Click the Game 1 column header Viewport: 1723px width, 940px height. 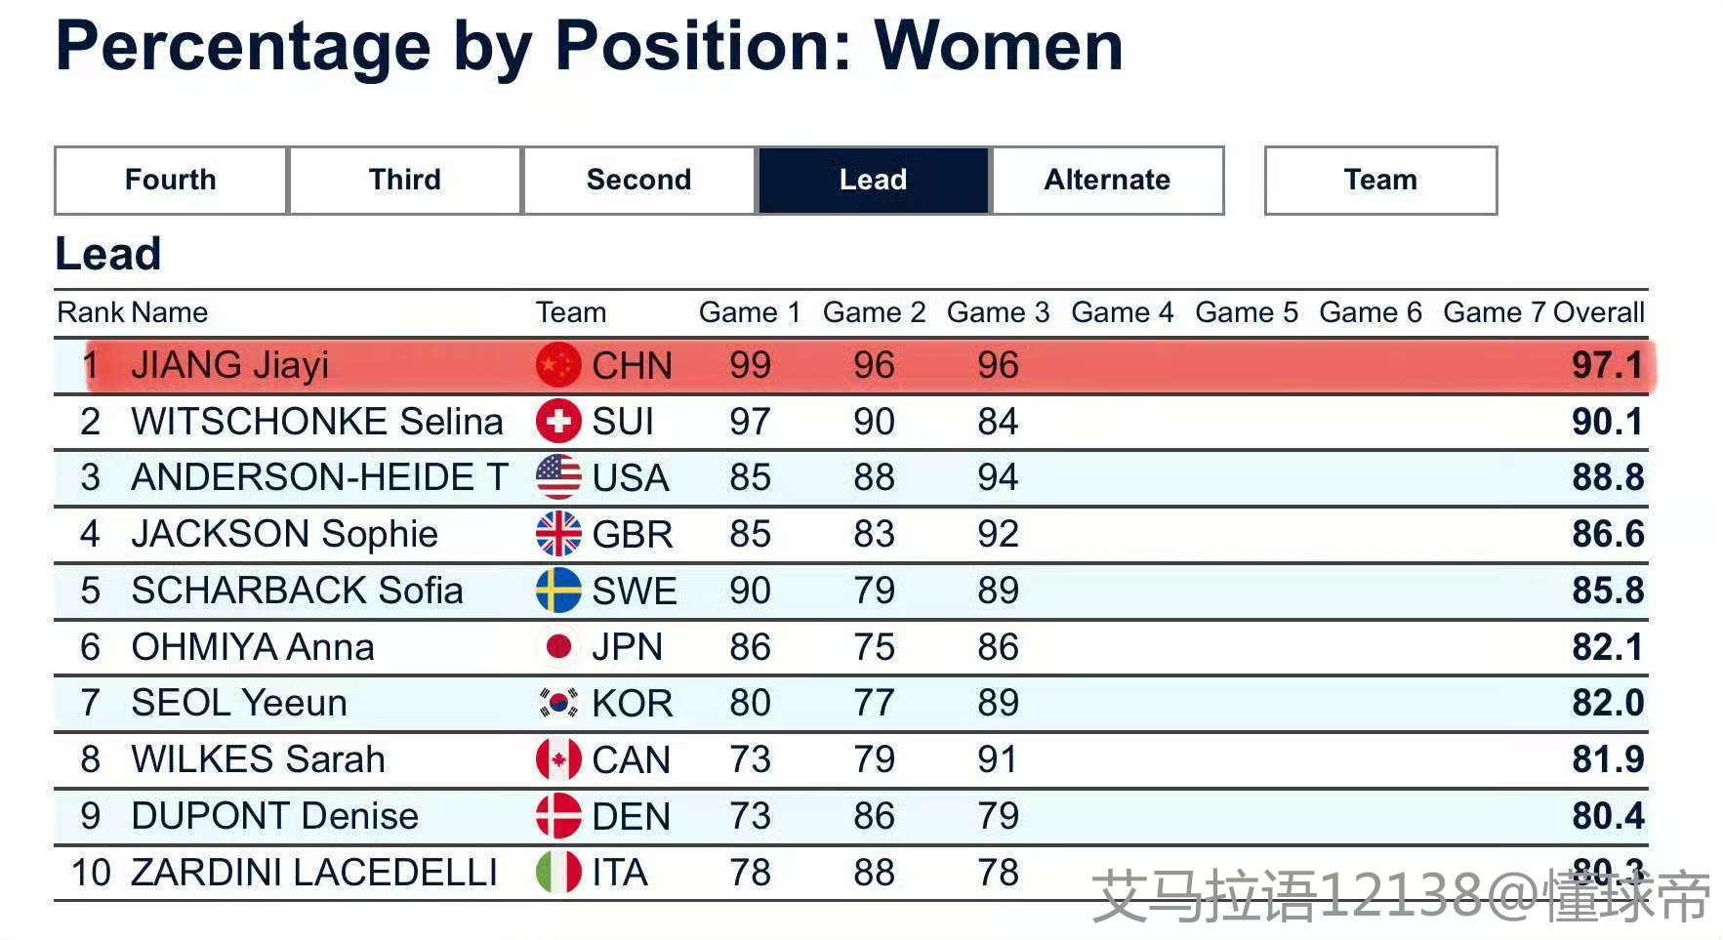[750, 312]
